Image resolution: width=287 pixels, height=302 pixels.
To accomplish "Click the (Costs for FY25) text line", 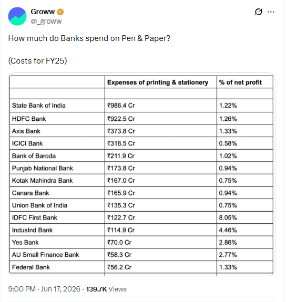I will tap(38, 61).
